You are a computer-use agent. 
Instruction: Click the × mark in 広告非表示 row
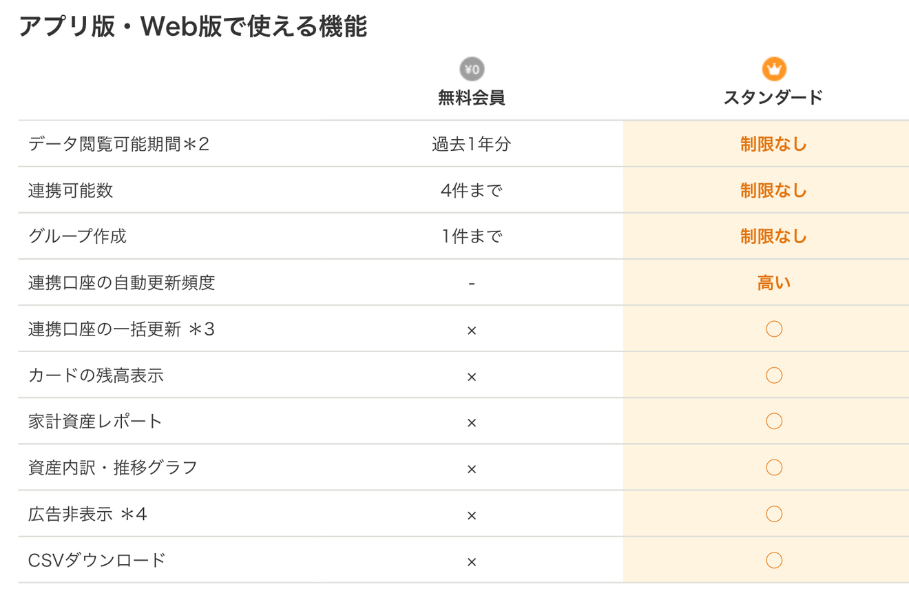point(472,515)
